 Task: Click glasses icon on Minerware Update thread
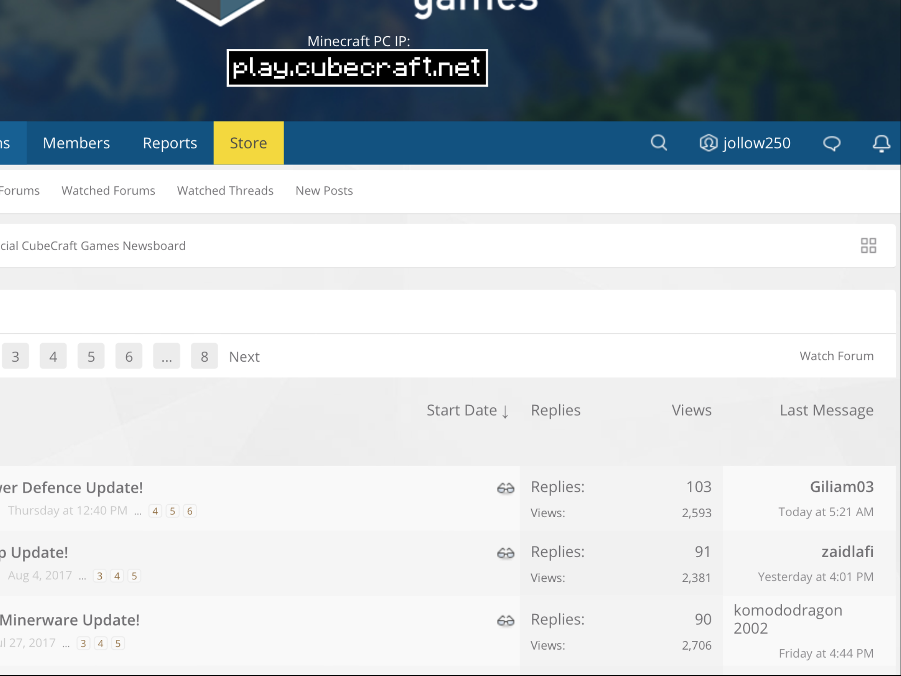pyautogui.click(x=505, y=621)
